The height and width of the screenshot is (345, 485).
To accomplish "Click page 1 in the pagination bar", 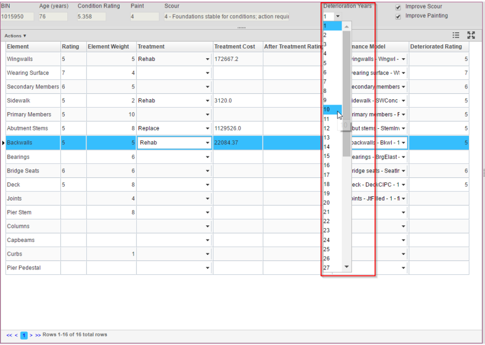I will click(24, 335).
